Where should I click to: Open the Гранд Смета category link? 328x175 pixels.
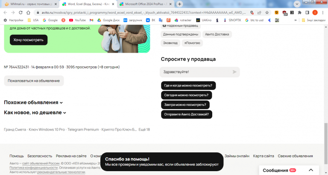click(x=15, y=130)
